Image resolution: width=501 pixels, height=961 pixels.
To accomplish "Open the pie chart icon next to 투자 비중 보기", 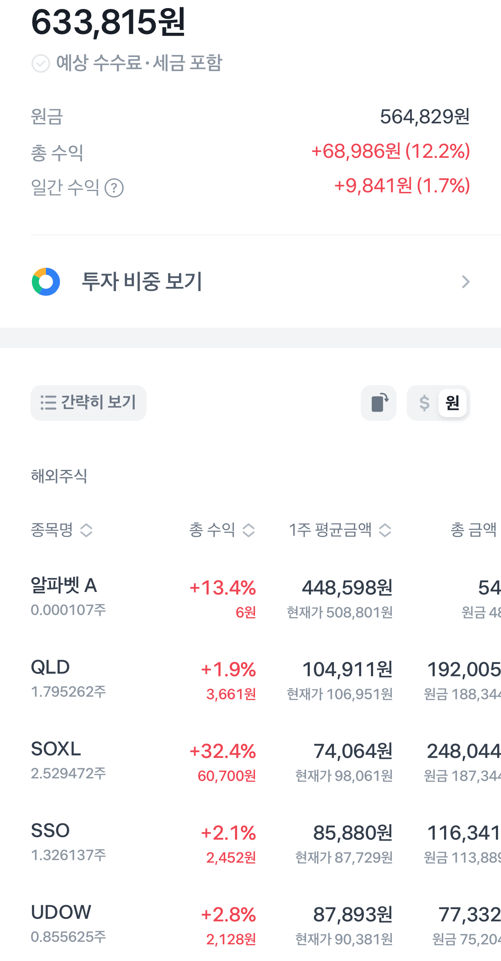I will (x=45, y=281).
